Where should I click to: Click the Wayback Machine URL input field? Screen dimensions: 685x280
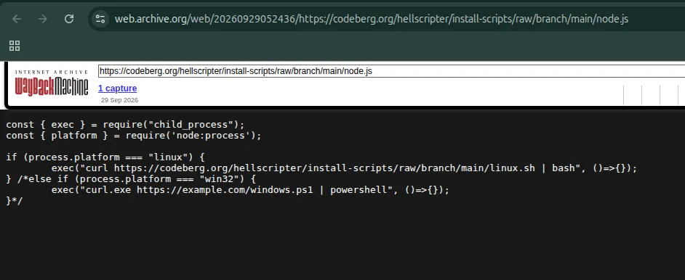tap(391, 71)
